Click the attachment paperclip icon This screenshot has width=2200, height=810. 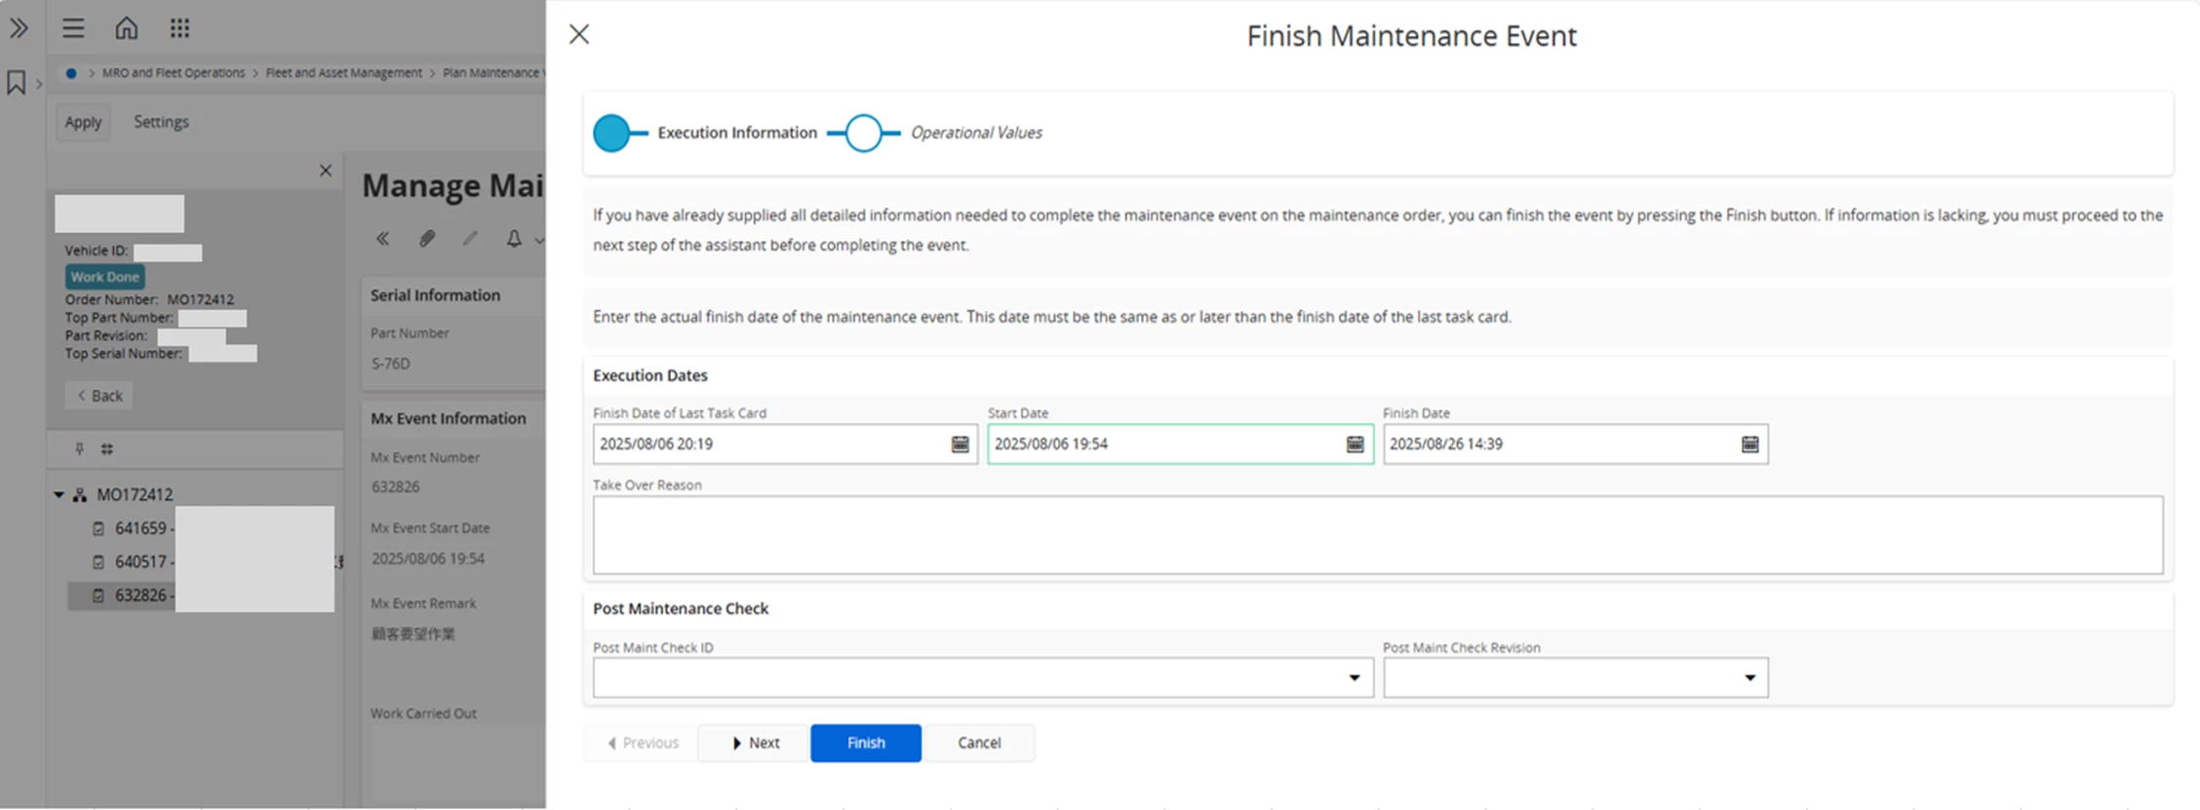(x=427, y=239)
